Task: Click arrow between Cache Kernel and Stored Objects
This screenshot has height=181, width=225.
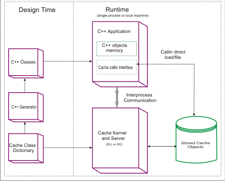Action: click(x=162, y=147)
